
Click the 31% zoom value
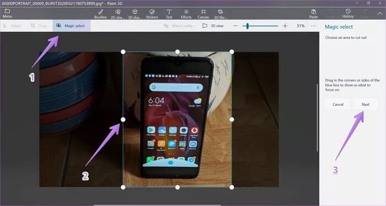301,25
